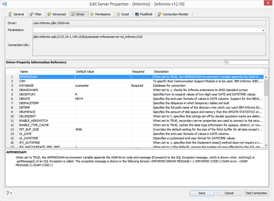Screen dimensions: 274x201
Task: Expand the Parameters dropdown arrow
Action: tap(263, 30)
